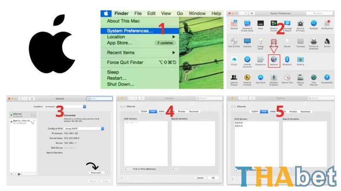
Task: Select the Built-in Port Not Configured service
Action: click(x=23, y=122)
